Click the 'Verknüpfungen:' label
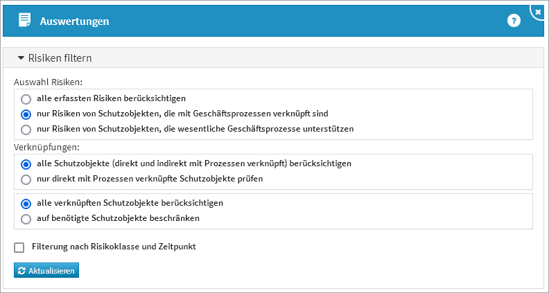 pos(46,148)
